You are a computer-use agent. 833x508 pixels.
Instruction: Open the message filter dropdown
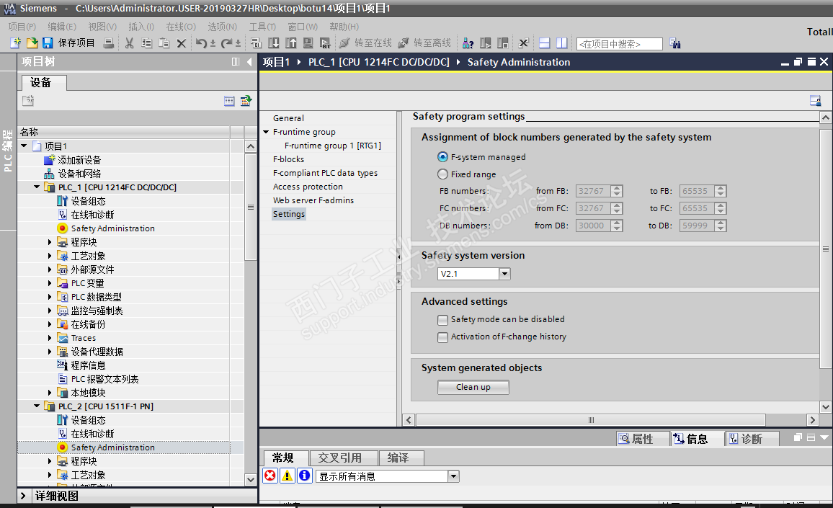pos(453,476)
